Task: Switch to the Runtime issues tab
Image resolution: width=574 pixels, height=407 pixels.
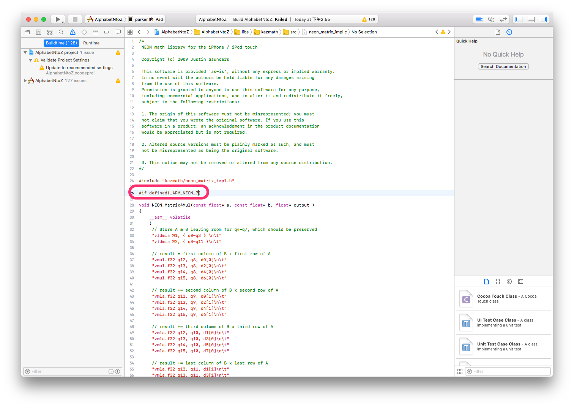Action: click(91, 43)
